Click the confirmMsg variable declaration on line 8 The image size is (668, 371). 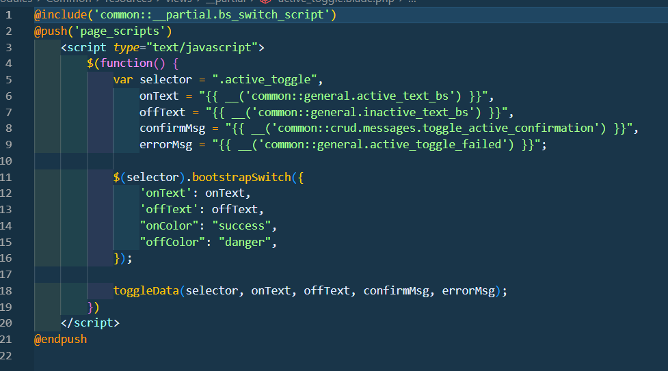(x=172, y=128)
